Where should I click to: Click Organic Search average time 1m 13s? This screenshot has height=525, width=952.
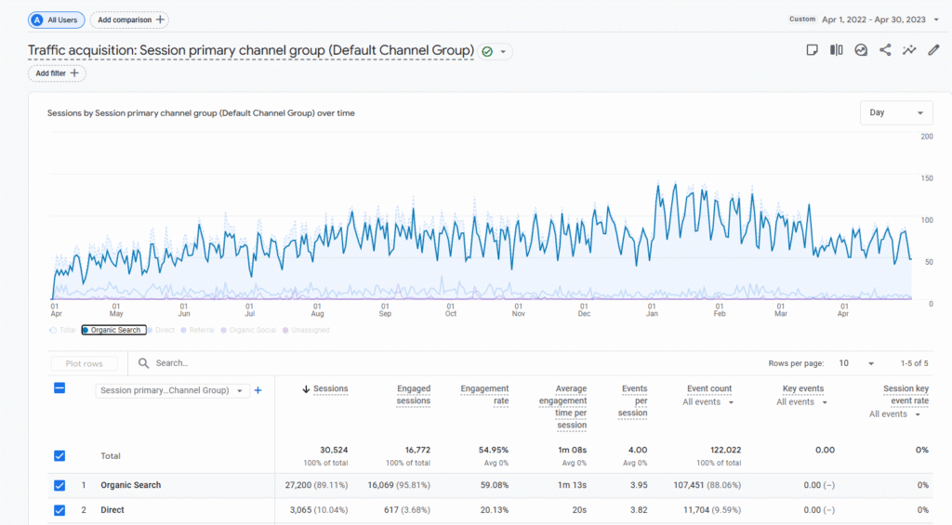[572, 485]
